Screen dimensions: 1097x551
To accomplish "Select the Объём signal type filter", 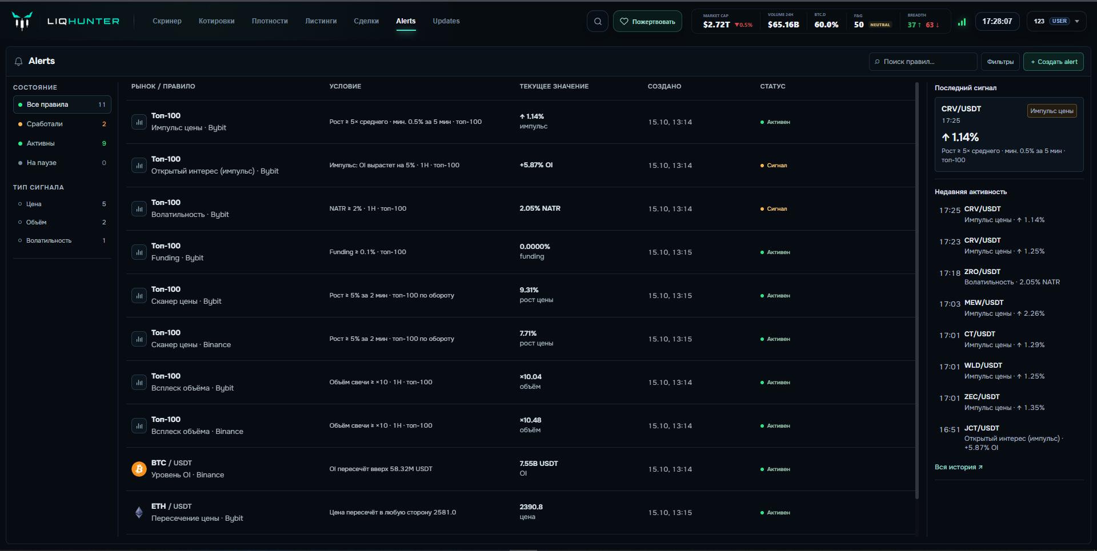I will pyautogui.click(x=62, y=222).
